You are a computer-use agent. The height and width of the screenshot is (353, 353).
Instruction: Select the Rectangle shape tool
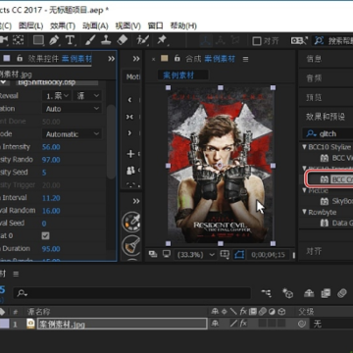pyautogui.click(x=38, y=40)
